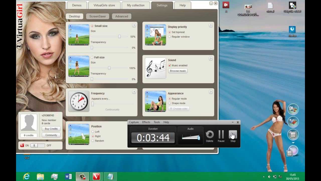This screenshot has width=321, height=181.
Task: Open the recorder's Capture menu
Action: tap(134, 122)
